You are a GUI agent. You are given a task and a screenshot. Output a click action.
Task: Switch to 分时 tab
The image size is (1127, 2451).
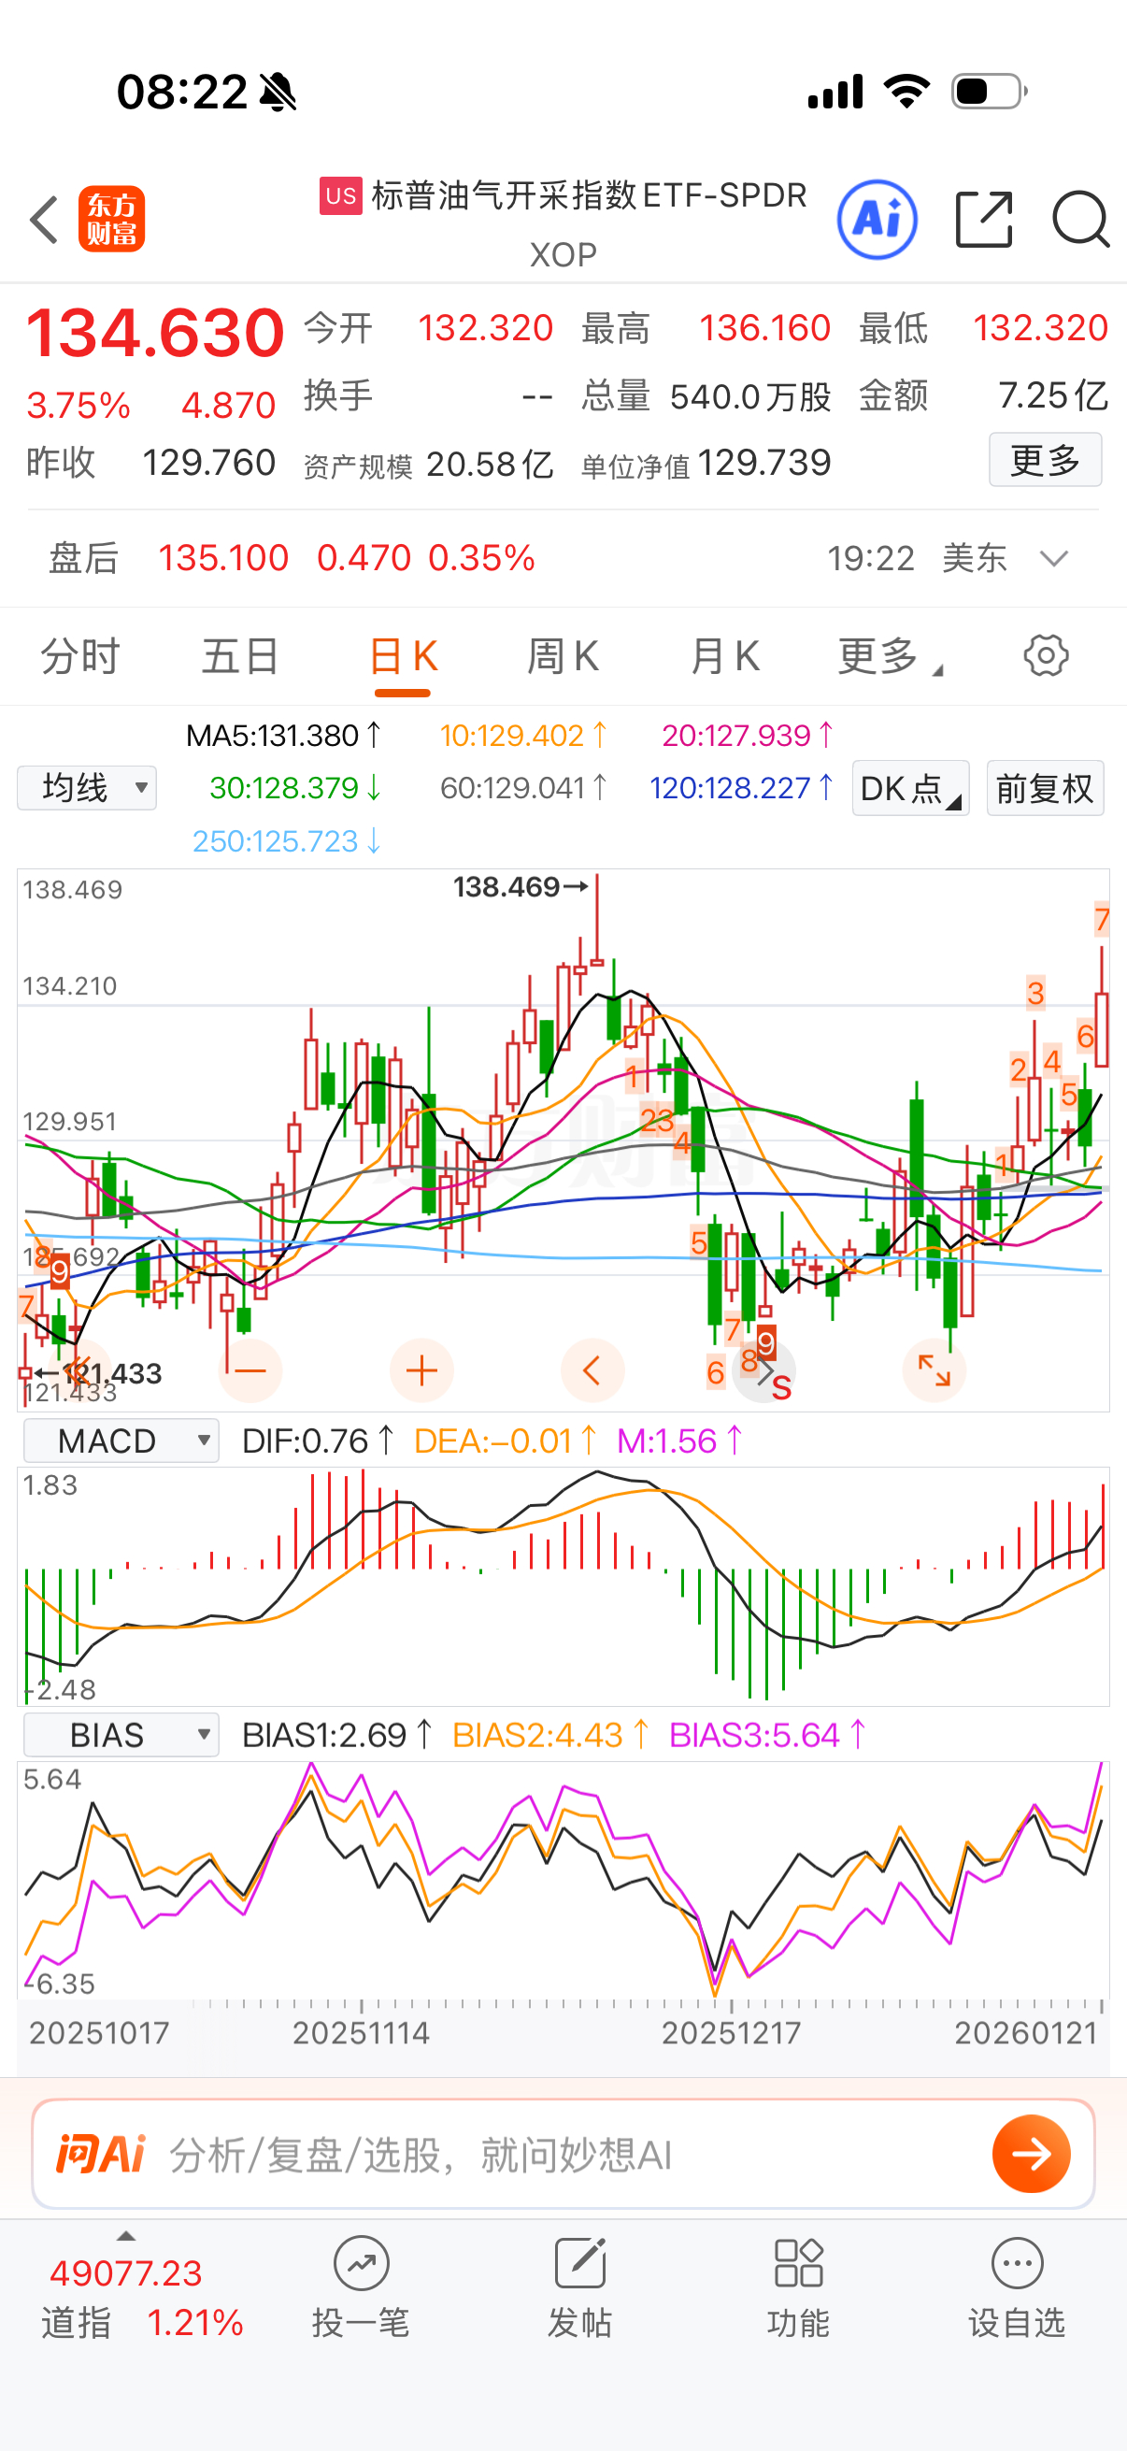click(79, 656)
